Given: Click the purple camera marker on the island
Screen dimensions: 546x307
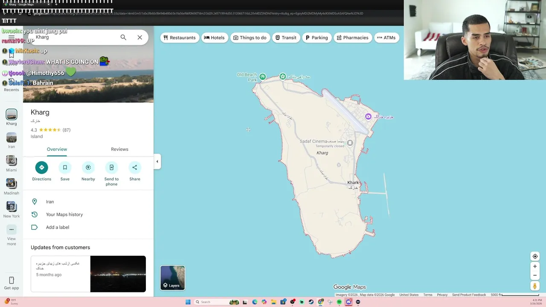Looking at the screenshot, I should tap(368, 116).
